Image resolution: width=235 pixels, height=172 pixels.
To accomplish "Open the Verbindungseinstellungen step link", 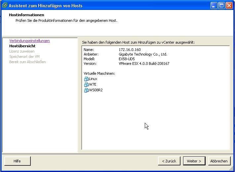I will tap(29, 41).
